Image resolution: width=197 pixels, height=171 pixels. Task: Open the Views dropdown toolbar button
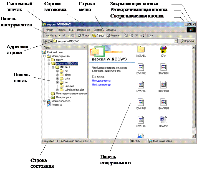[x=150, y=36]
